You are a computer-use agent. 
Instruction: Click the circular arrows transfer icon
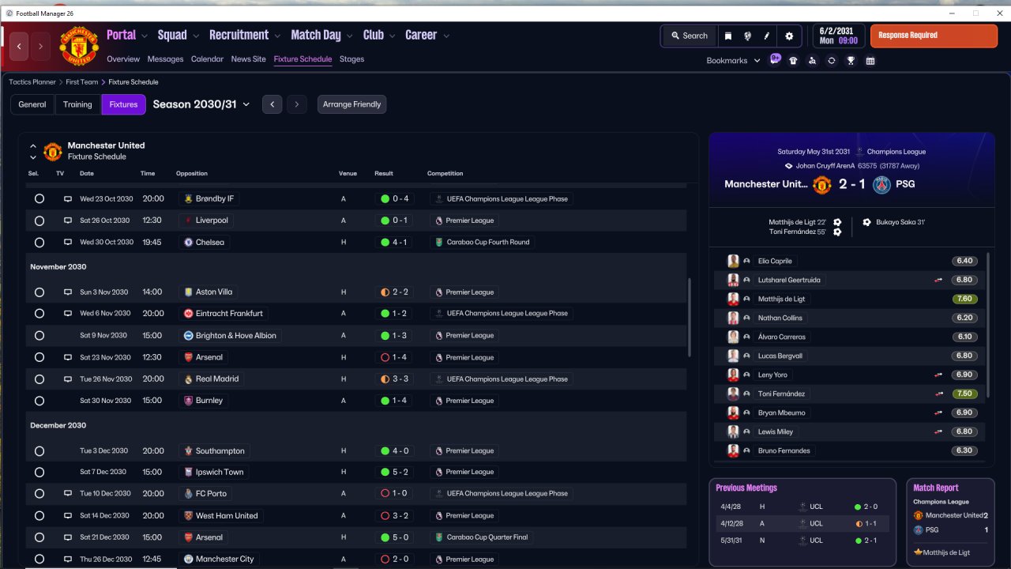tap(832, 61)
